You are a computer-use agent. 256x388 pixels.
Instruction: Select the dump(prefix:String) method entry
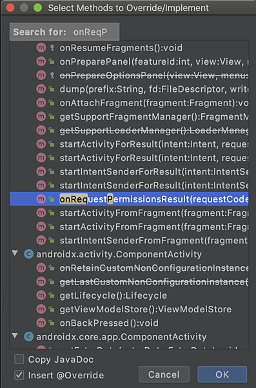tap(129, 89)
